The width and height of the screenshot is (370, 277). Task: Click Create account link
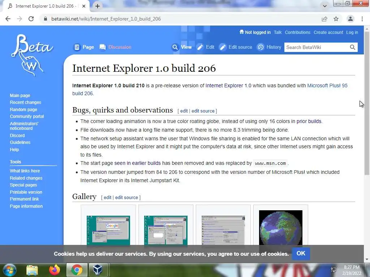[x=328, y=32]
